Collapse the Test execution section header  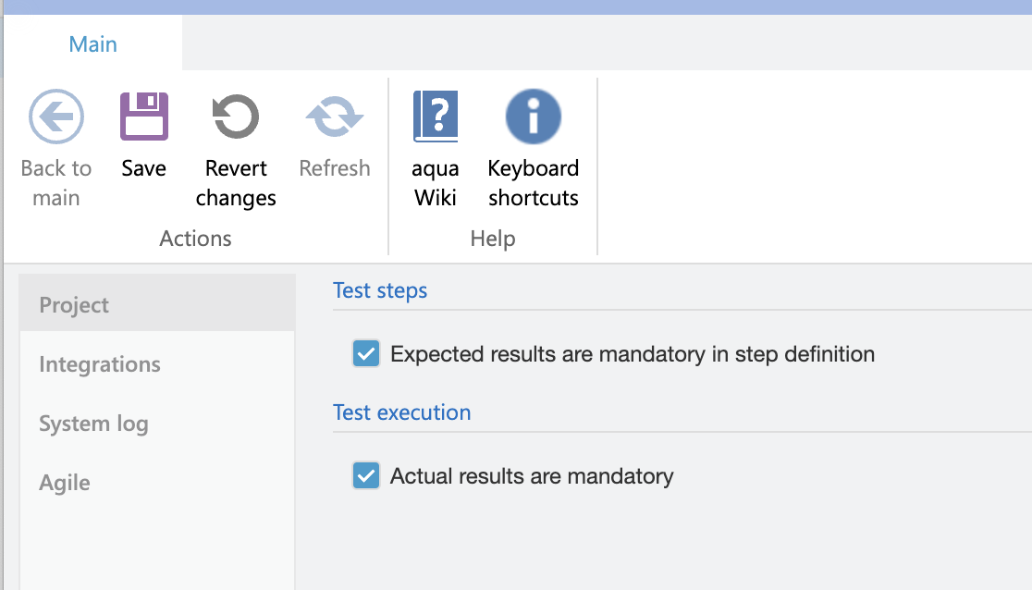coord(402,412)
